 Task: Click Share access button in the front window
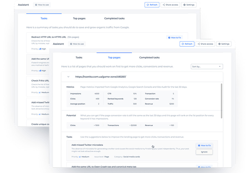tap(205, 44)
